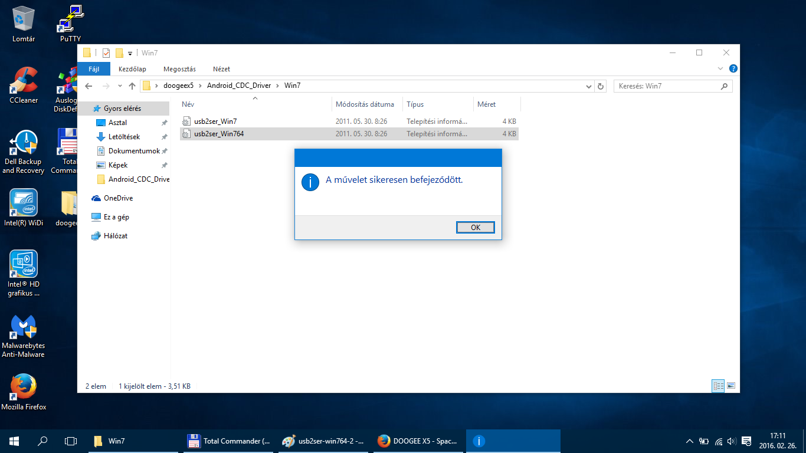Image resolution: width=806 pixels, height=453 pixels.
Task: Click the Properties icon in quick access toolbar
Action: pyautogui.click(x=106, y=53)
